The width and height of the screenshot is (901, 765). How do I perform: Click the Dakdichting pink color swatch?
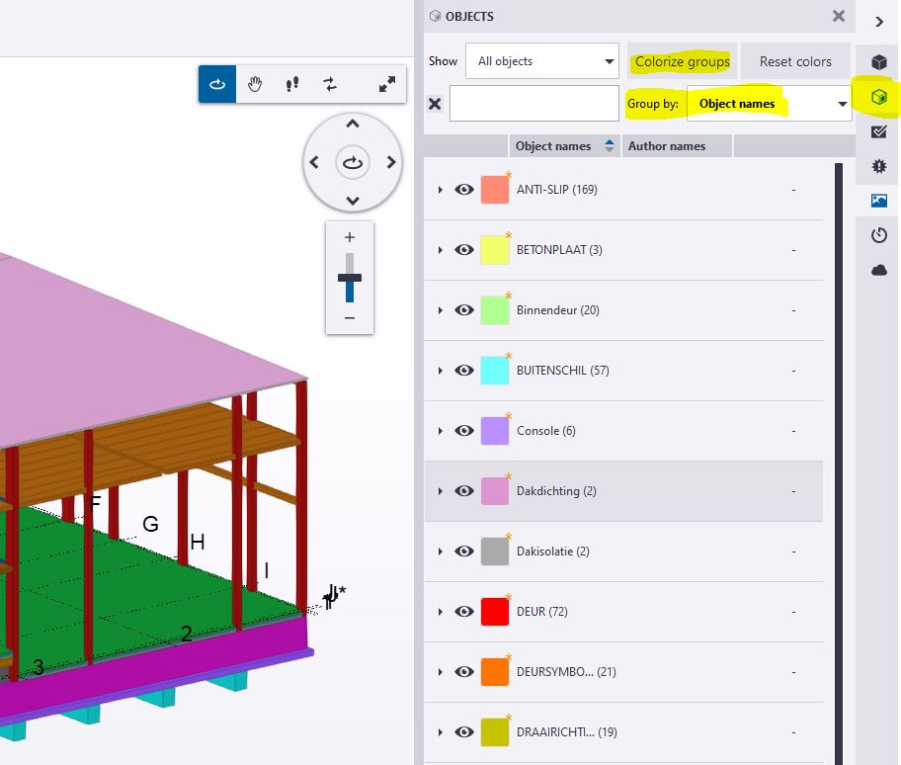[x=495, y=491]
